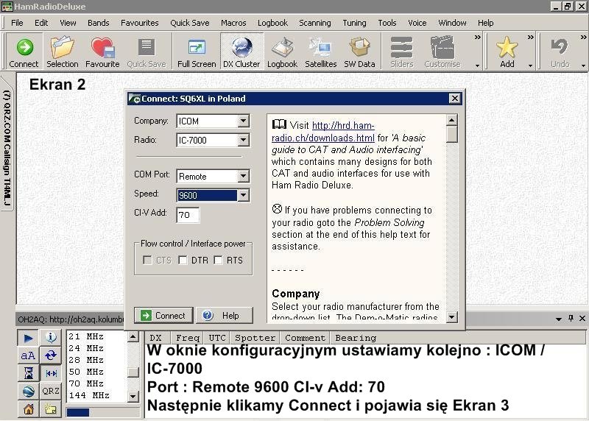Viewport: 589px width, 421px height.
Task: Open the SW Data box icon
Action: coord(359,52)
